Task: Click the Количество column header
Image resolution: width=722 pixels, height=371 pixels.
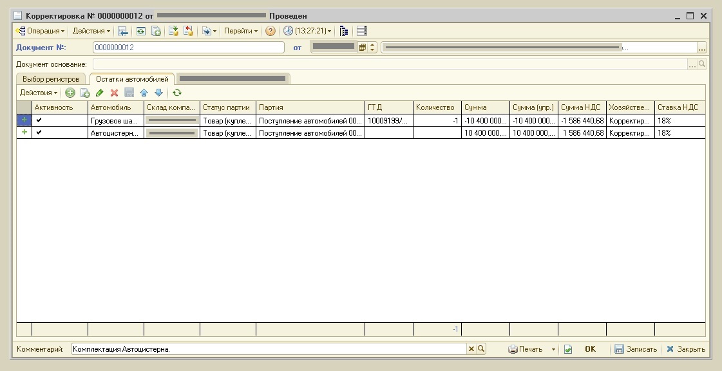Action: tap(437, 107)
